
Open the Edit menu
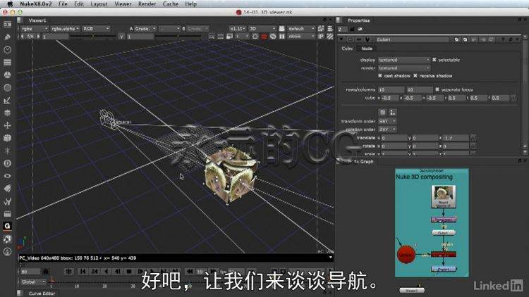[x=79, y=4]
